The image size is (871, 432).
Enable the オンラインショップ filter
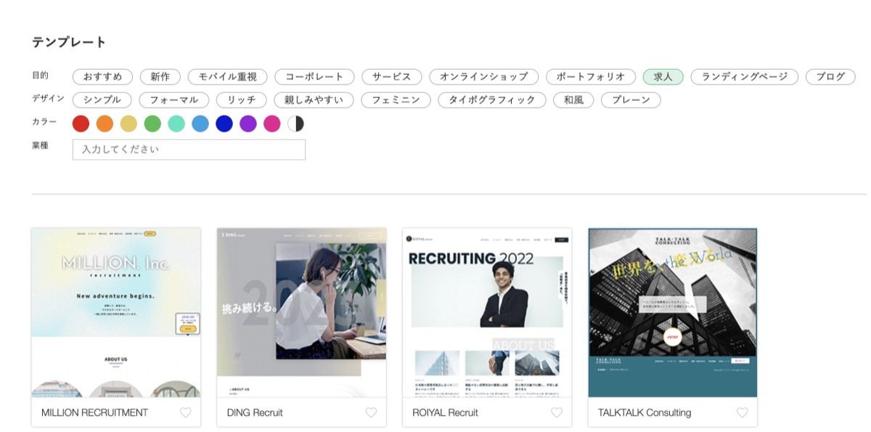[x=484, y=77]
